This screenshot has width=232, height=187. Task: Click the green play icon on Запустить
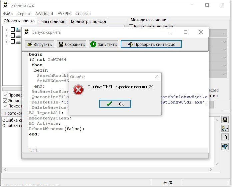[93, 44]
